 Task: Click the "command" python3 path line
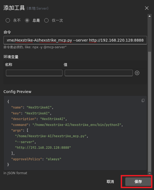tap(67, 125)
